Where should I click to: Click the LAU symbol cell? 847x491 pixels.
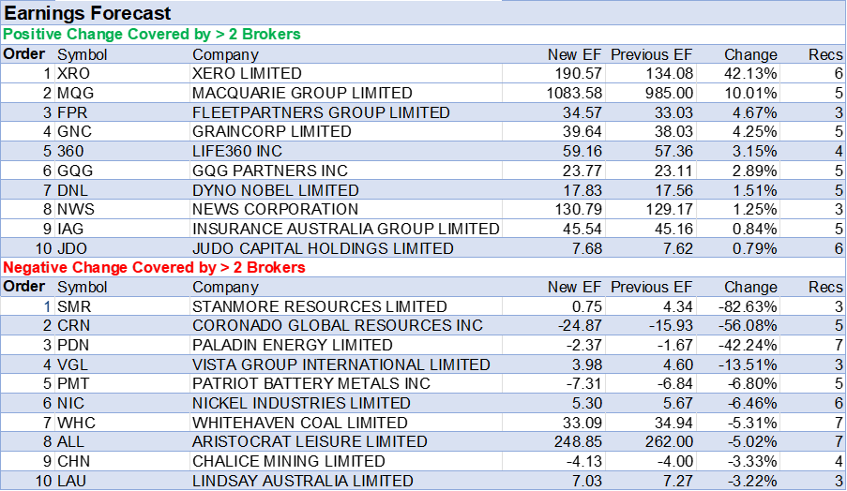point(71,481)
